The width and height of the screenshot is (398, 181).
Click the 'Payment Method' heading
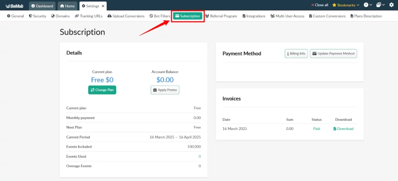tap(242, 53)
